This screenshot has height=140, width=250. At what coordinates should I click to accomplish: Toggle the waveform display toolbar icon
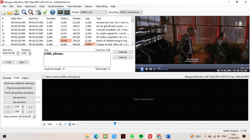(60, 12)
